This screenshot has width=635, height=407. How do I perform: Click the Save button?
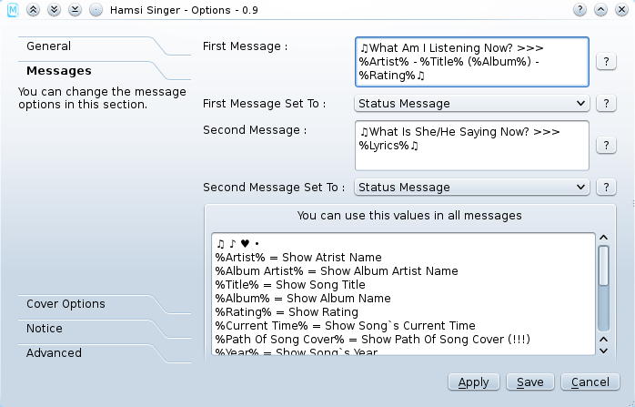click(530, 382)
